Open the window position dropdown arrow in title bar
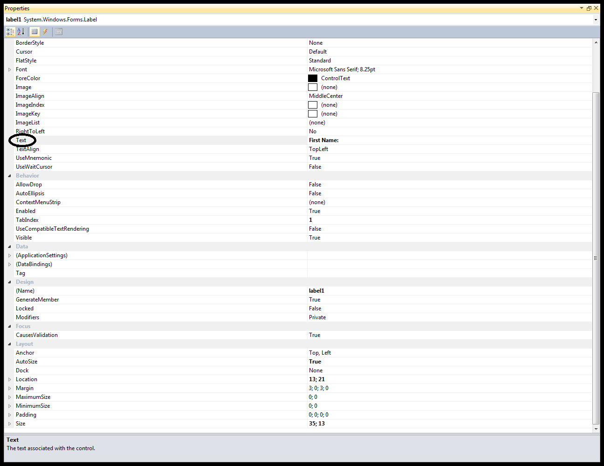The width and height of the screenshot is (604, 466). 582,8
